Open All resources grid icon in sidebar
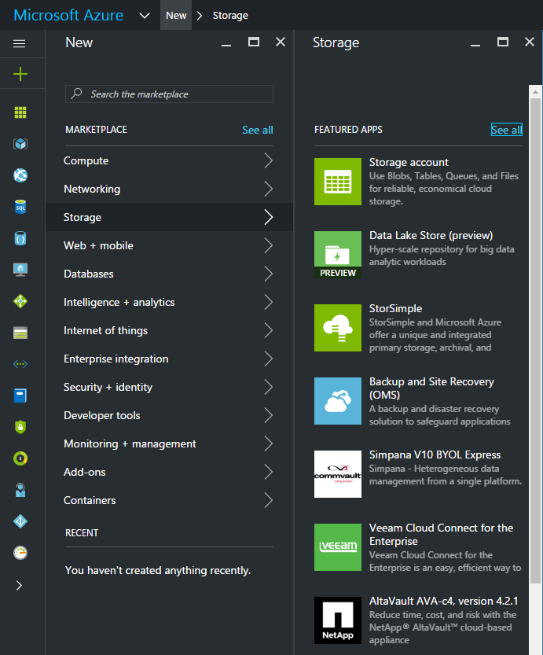 [20, 112]
